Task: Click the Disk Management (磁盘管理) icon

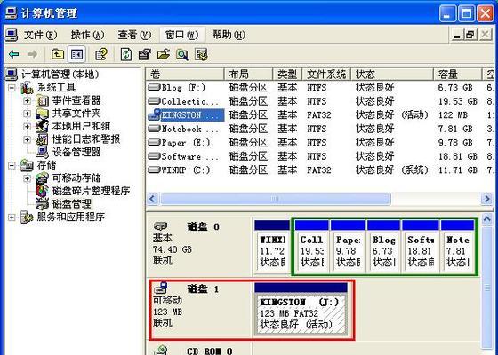Action: click(43, 204)
